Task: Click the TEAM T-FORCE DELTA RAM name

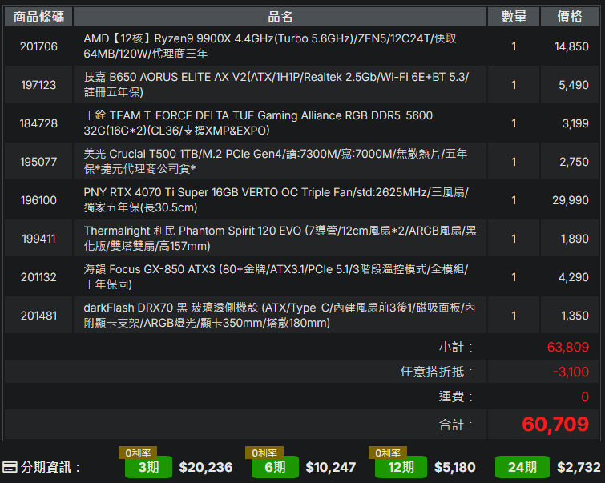Action: tap(258, 123)
